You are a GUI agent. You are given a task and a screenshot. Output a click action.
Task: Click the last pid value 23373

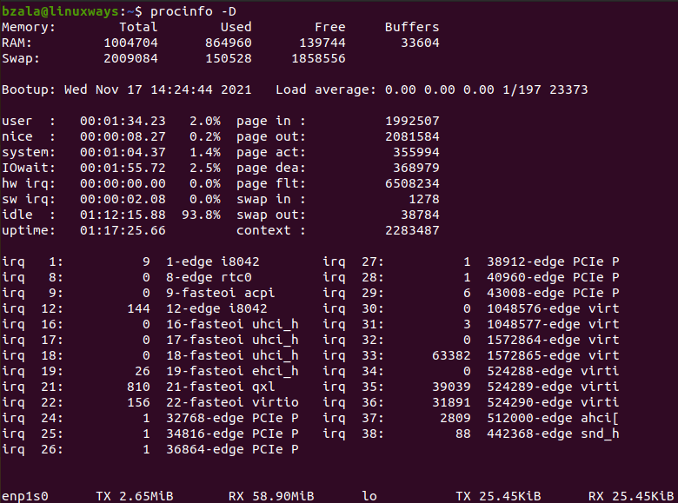point(568,89)
